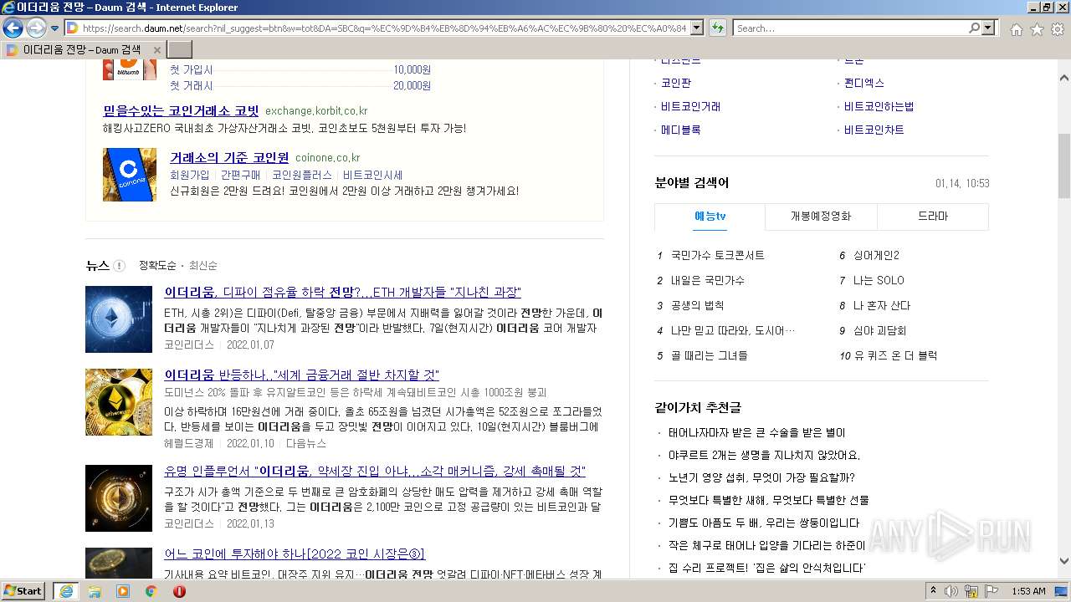This screenshot has width=1071, height=602.
Task: Open article 이더리움, 디파이 점유율 하락 전망
Action: (342, 292)
